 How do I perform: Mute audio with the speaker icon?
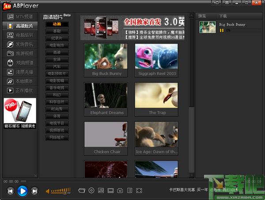(48, 191)
